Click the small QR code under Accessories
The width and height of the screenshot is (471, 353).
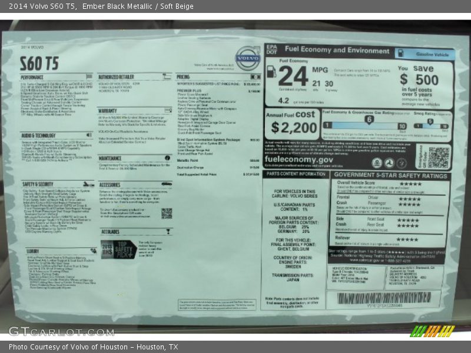click(167, 213)
